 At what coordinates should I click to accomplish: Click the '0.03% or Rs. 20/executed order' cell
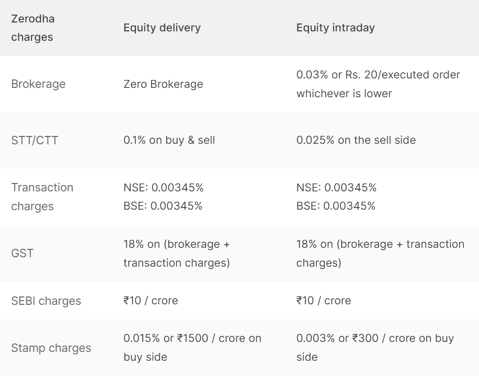[378, 84]
